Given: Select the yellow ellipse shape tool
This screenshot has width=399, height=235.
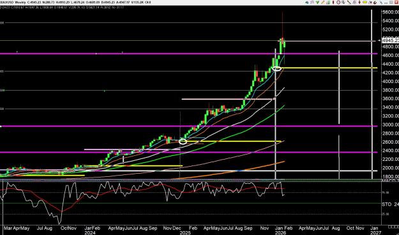Looking at the screenshot, I should click(365, 3).
